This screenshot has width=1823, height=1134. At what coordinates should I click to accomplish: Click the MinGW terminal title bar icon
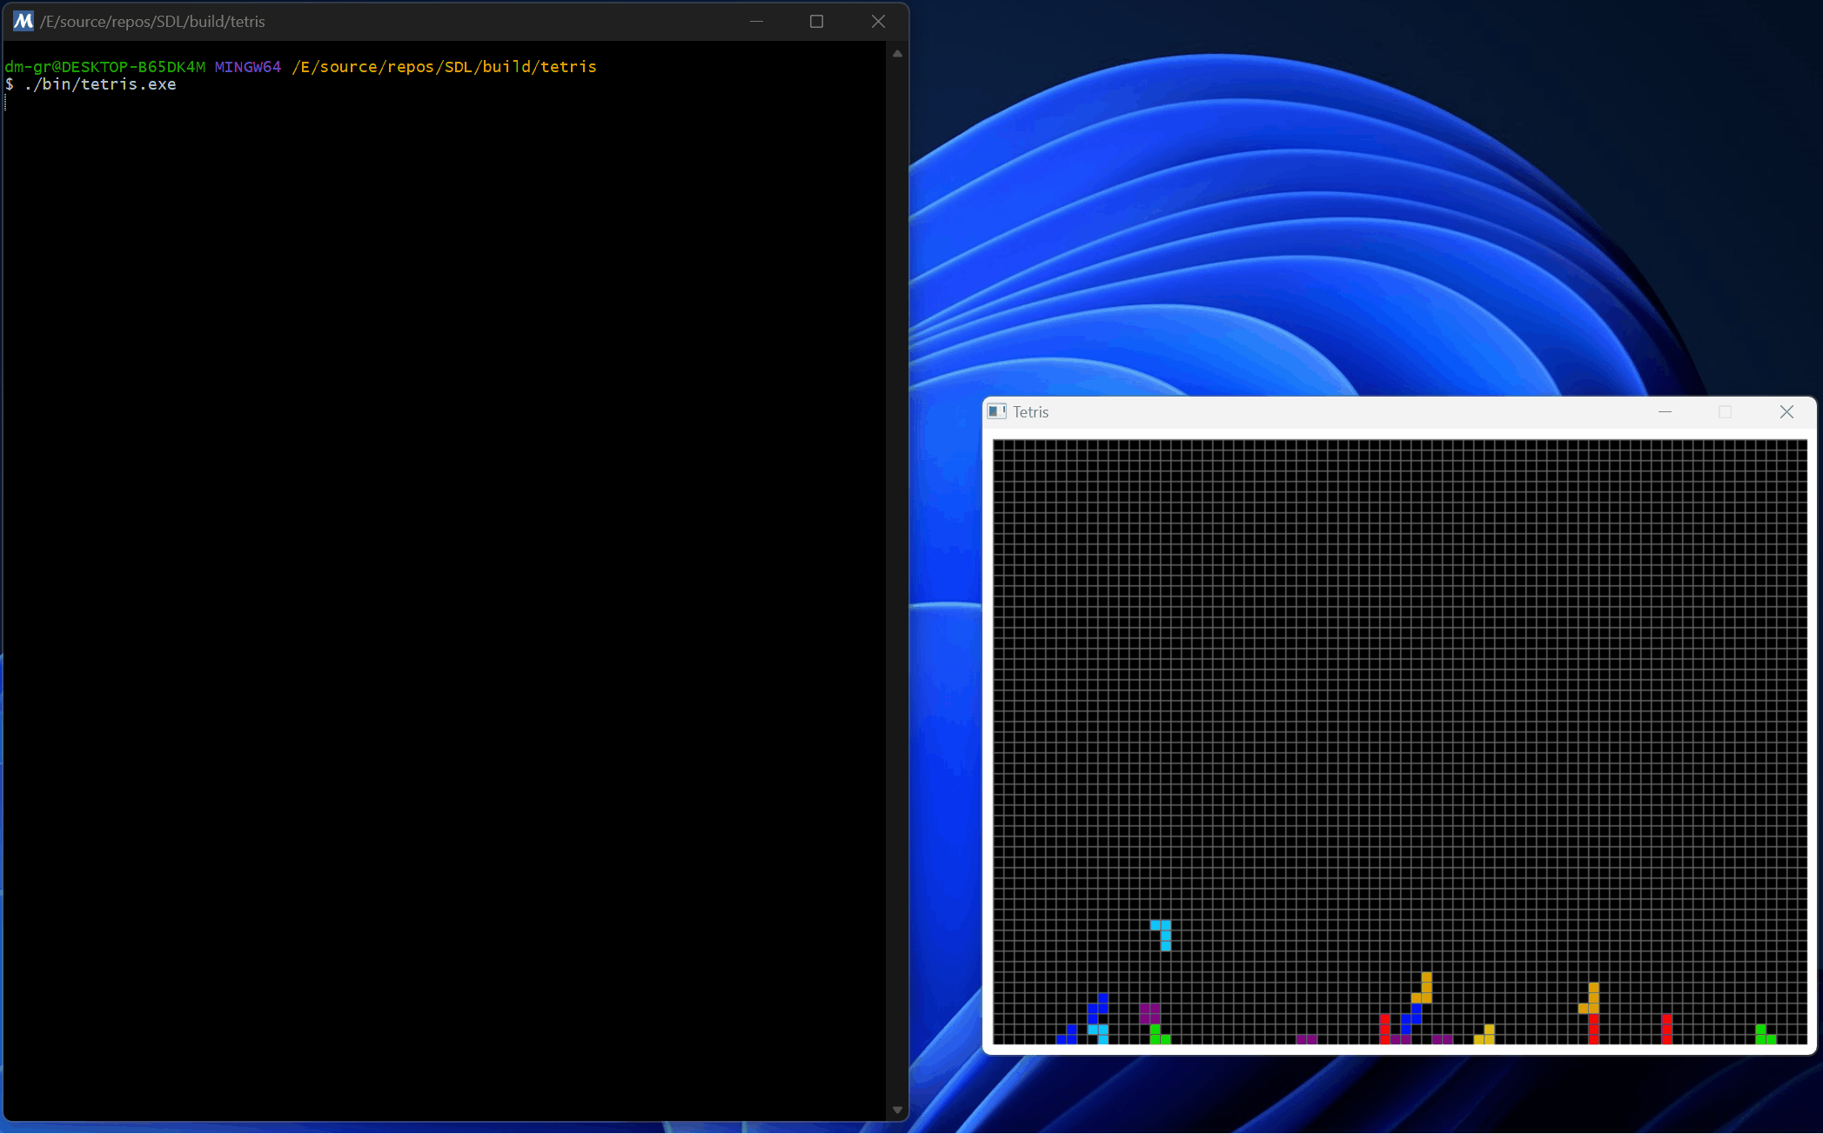pos(23,21)
